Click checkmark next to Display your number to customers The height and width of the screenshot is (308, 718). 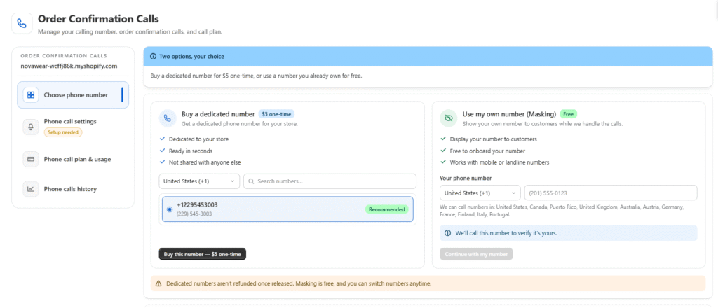tap(443, 139)
